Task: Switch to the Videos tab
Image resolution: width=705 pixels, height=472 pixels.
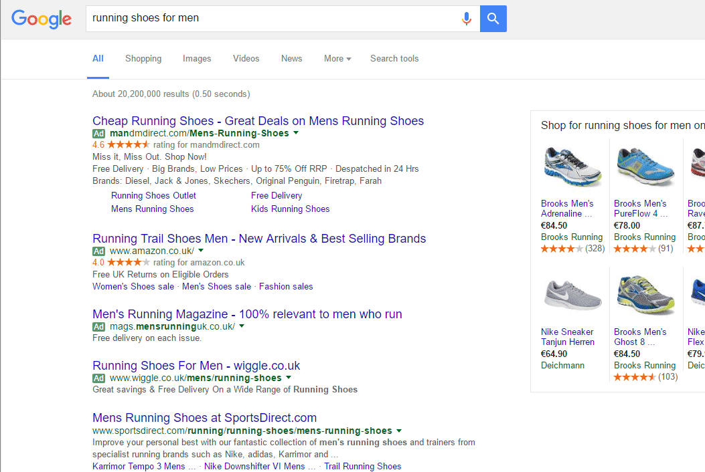Action: [246, 58]
